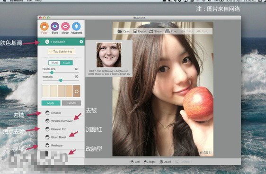
Task: Collapse the Foundation section header
Action: [61, 42]
